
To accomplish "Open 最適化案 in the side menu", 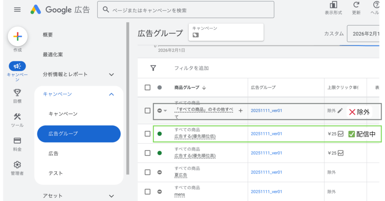I will (53, 55).
